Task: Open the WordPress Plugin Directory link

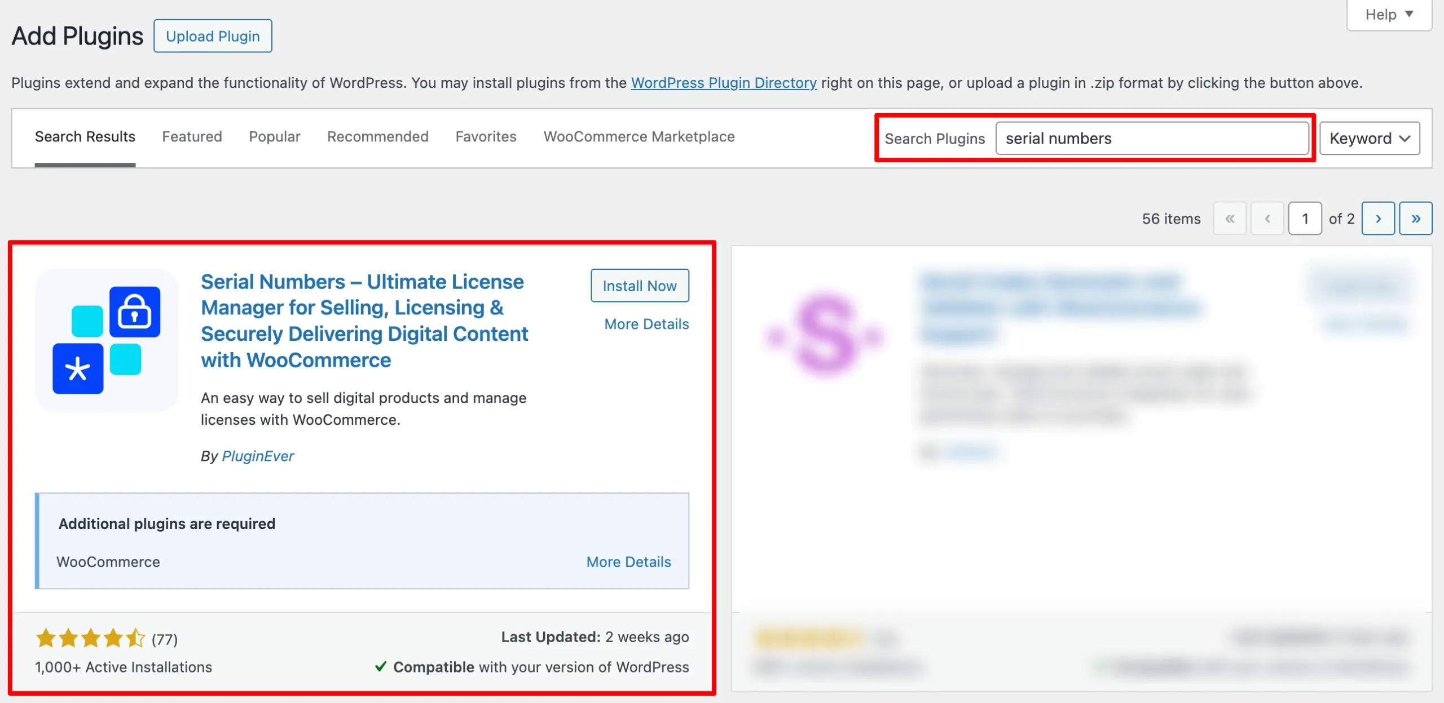Action: click(x=724, y=83)
